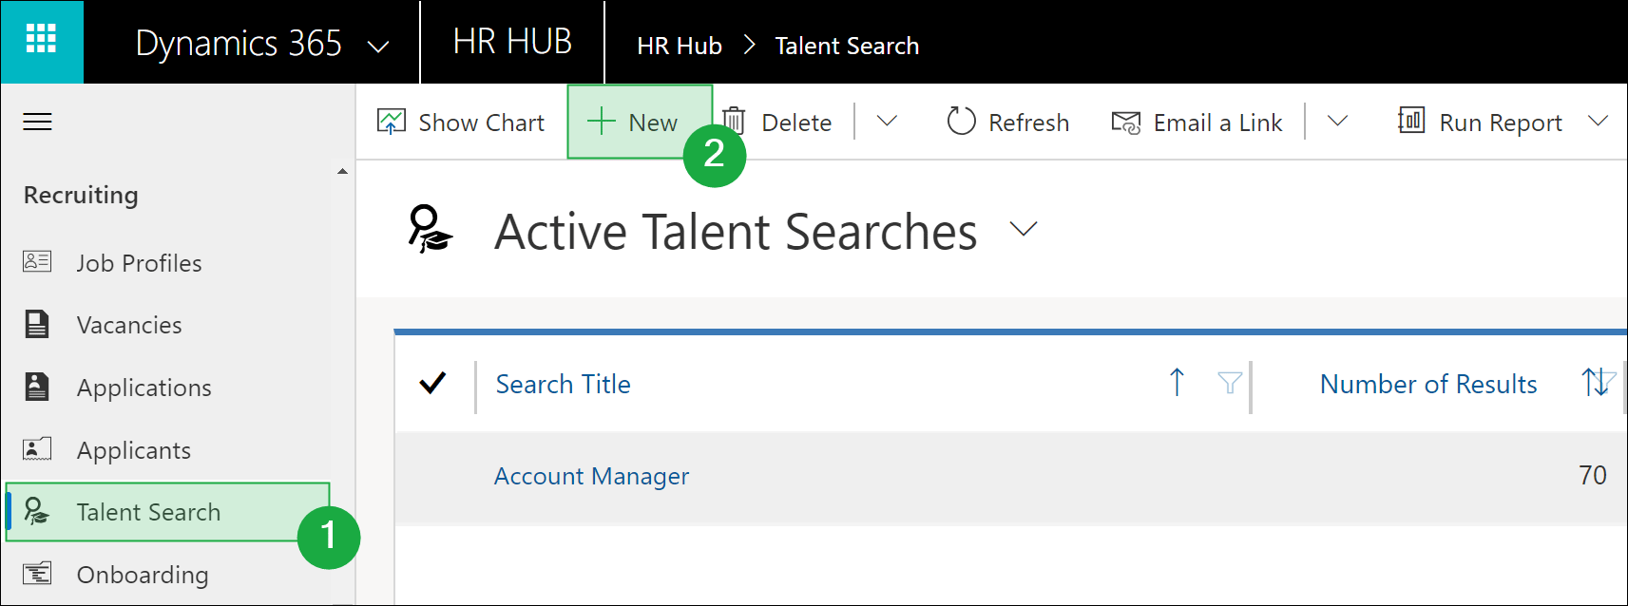Expand the Active Talent Searches view selector
This screenshot has width=1628, height=606.
(x=1024, y=229)
